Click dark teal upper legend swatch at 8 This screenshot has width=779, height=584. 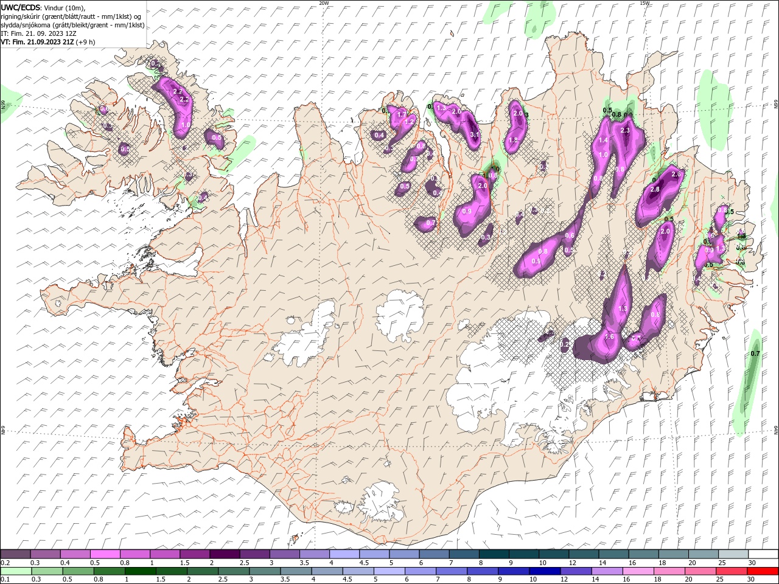[x=494, y=554]
